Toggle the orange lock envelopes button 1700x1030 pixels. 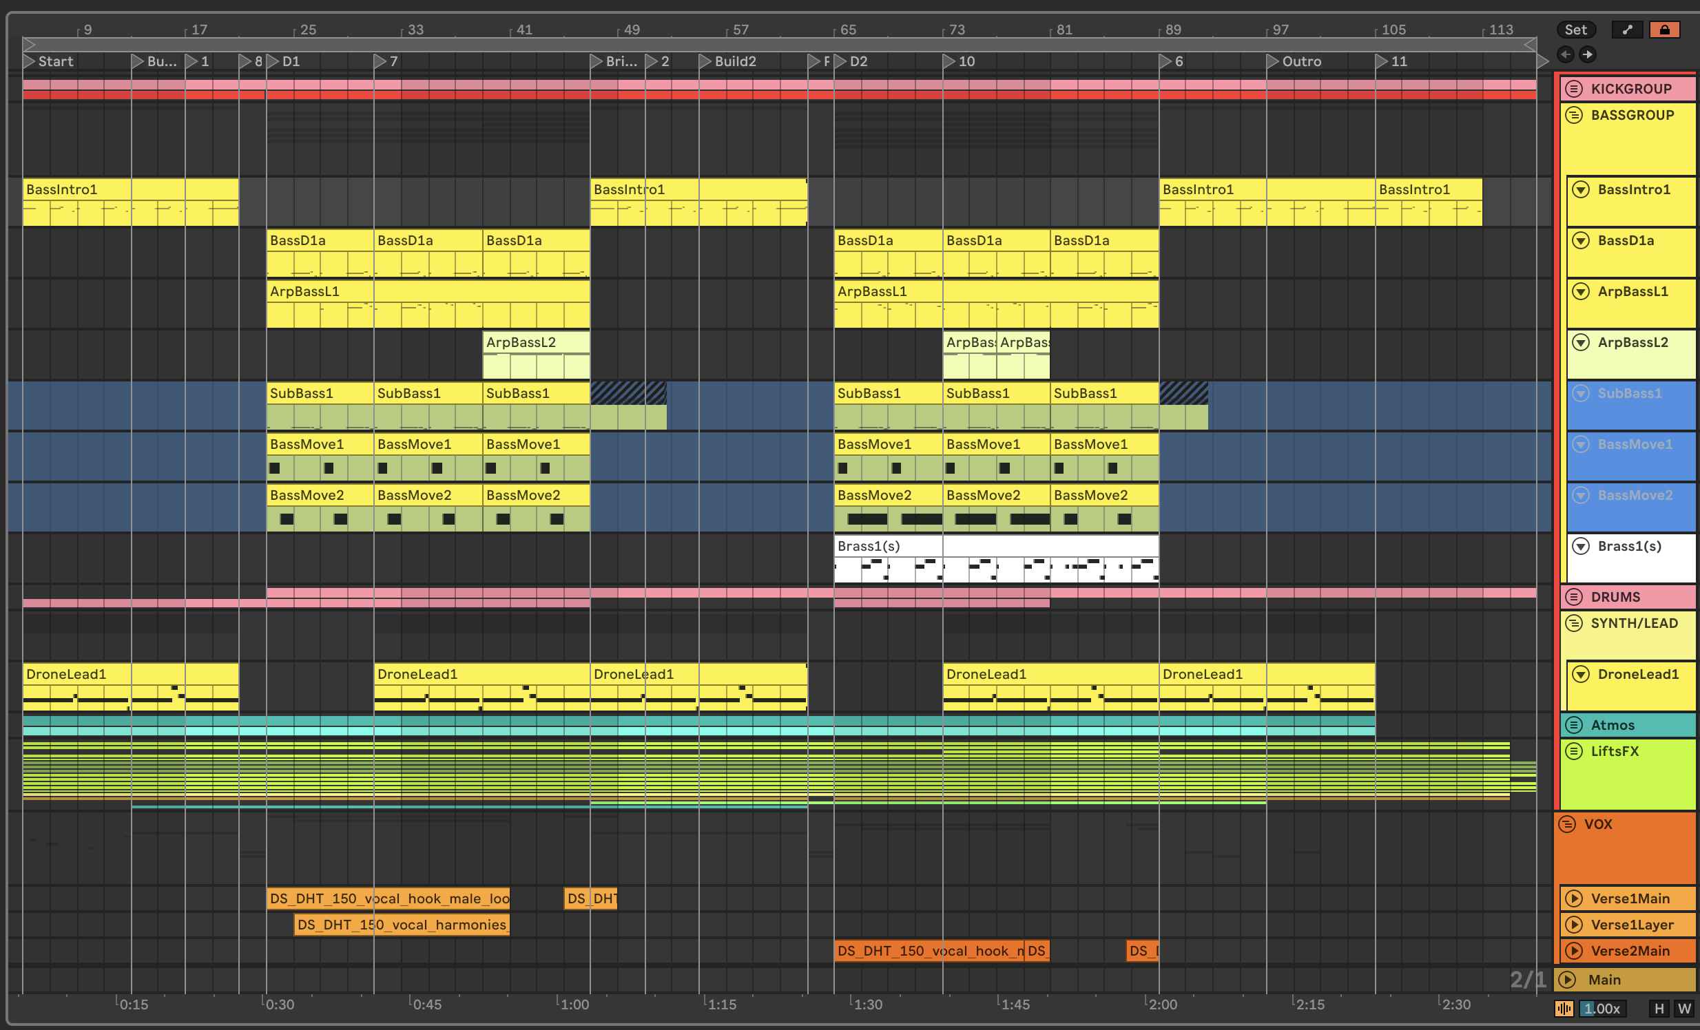coord(1664,30)
